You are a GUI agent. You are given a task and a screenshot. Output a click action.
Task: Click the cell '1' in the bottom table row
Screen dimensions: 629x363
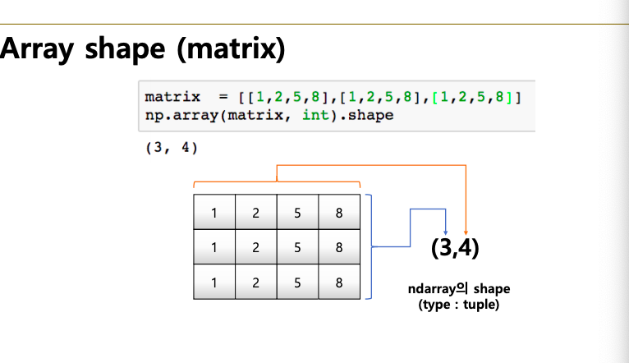click(x=214, y=282)
